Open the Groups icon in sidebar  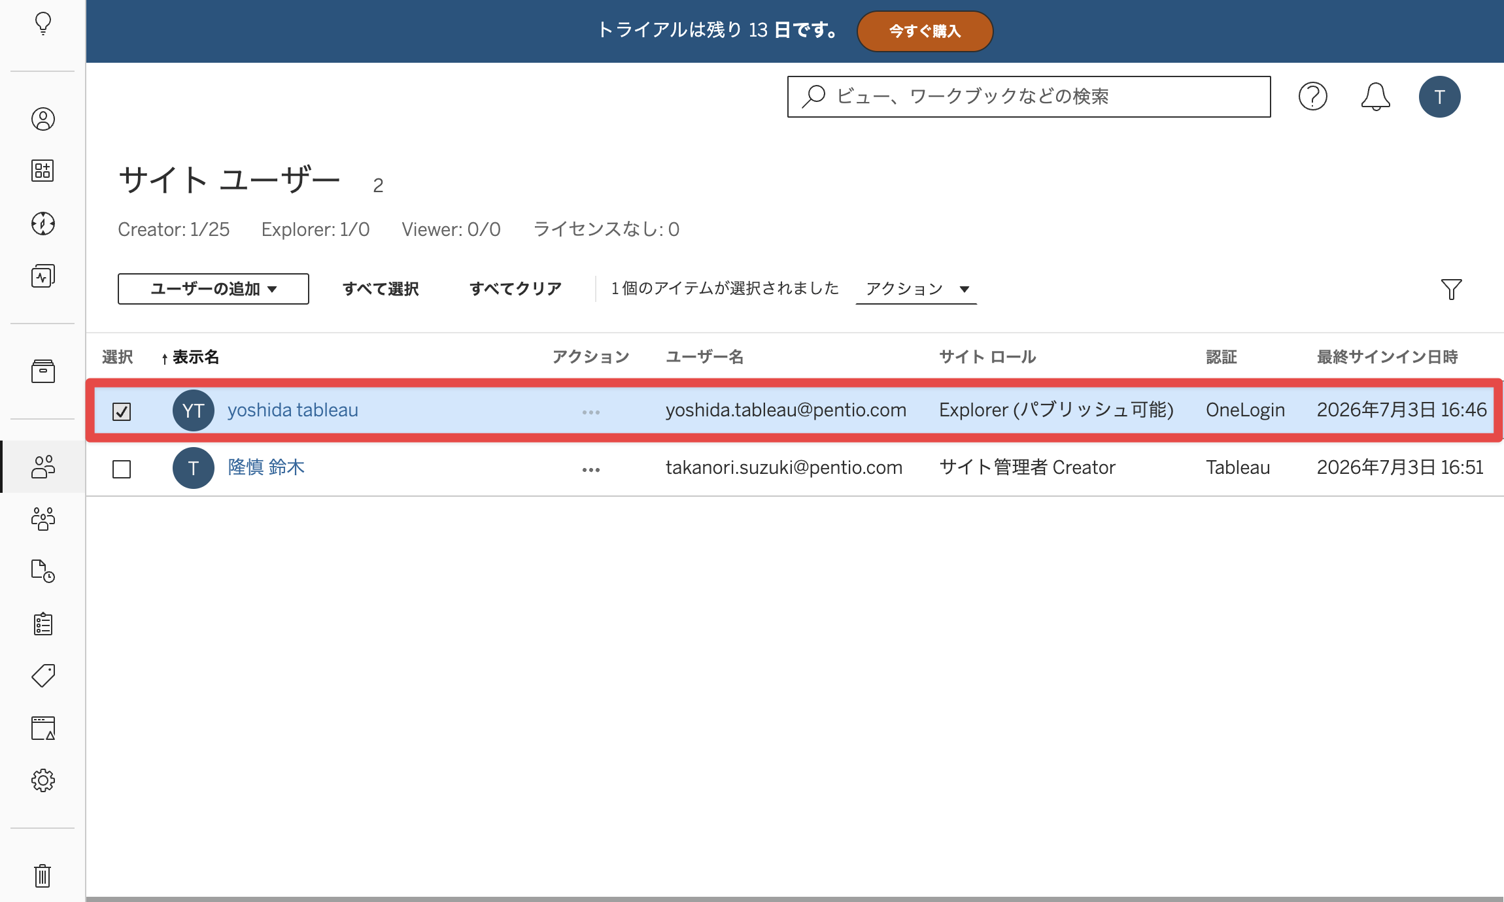click(43, 519)
